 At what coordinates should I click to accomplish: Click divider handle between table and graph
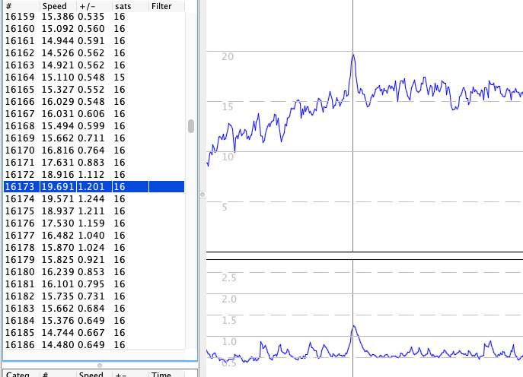click(x=203, y=195)
